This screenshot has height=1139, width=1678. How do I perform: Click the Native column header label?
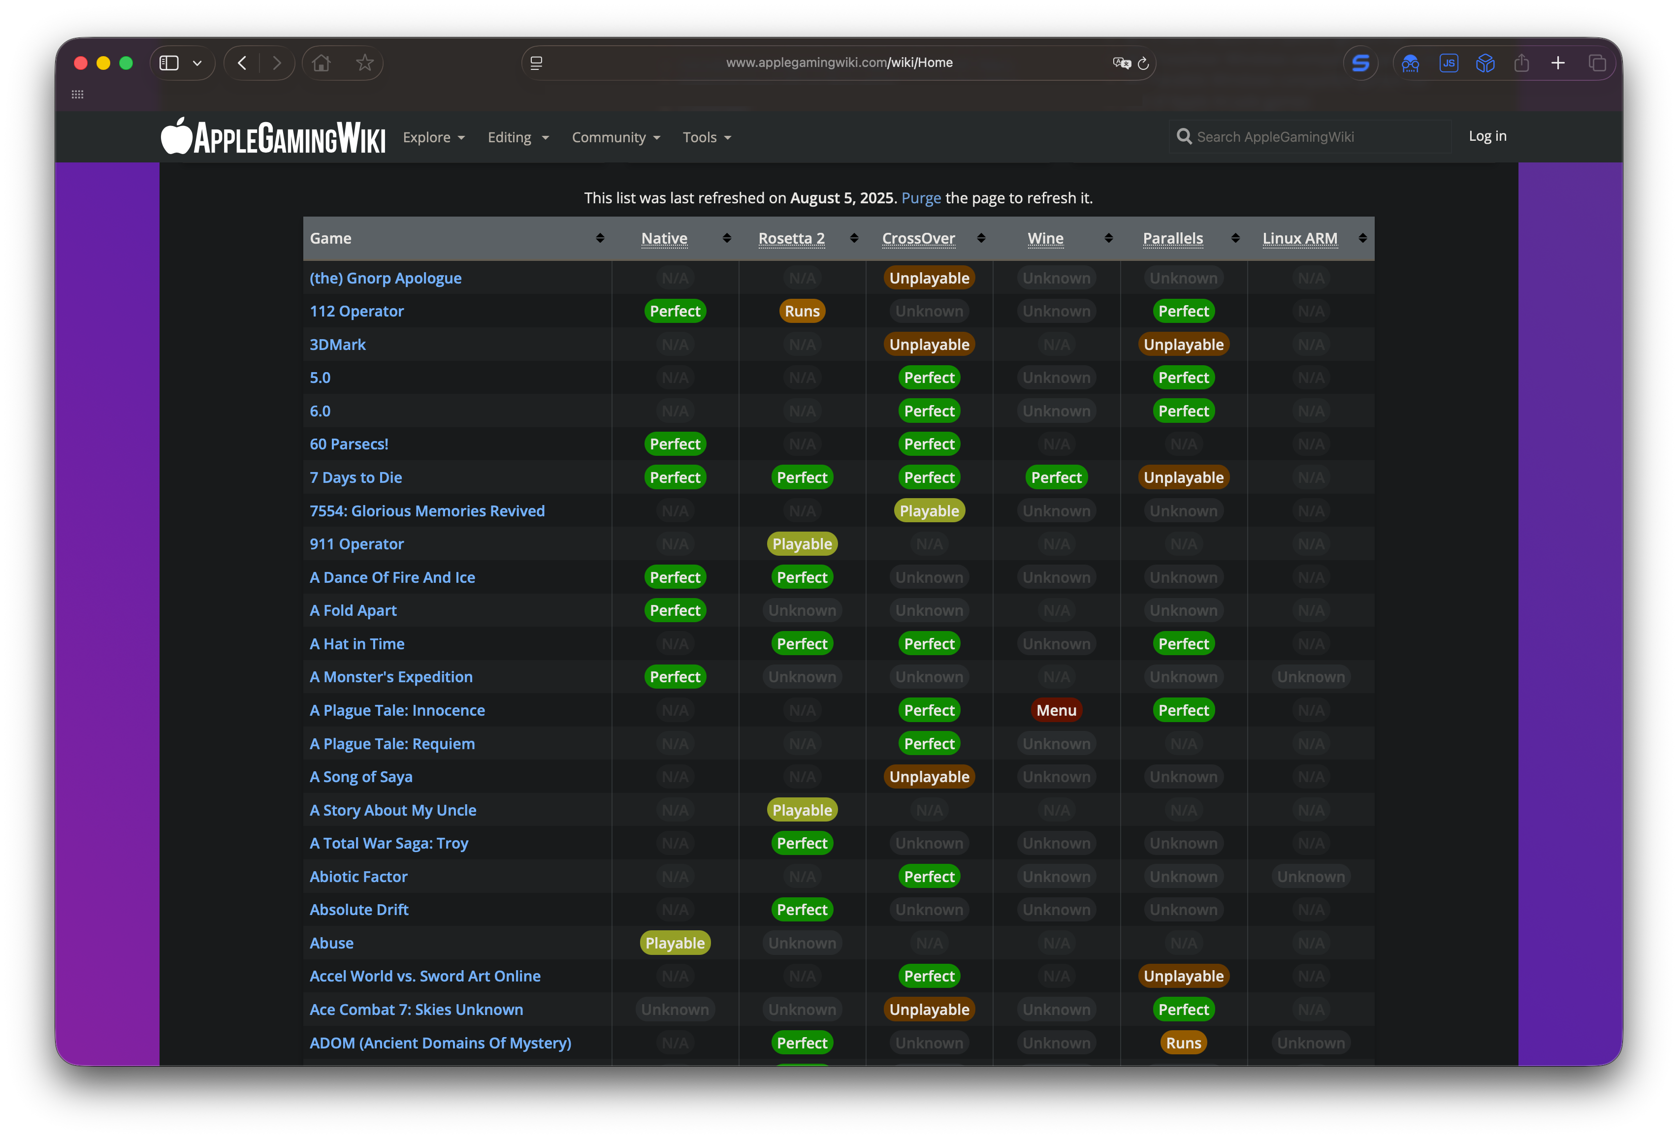coord(664,238)
